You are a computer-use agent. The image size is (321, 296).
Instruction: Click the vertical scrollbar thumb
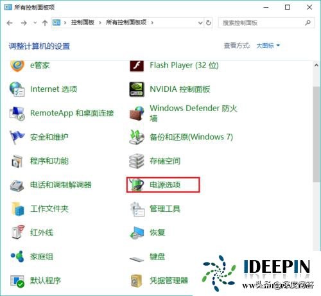click(x=316, y=134)
